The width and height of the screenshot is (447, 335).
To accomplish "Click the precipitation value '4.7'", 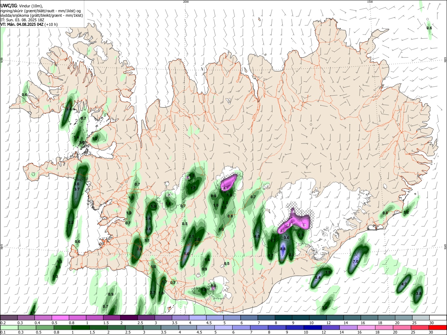I will pyautogui.click(x=404, y=284).
